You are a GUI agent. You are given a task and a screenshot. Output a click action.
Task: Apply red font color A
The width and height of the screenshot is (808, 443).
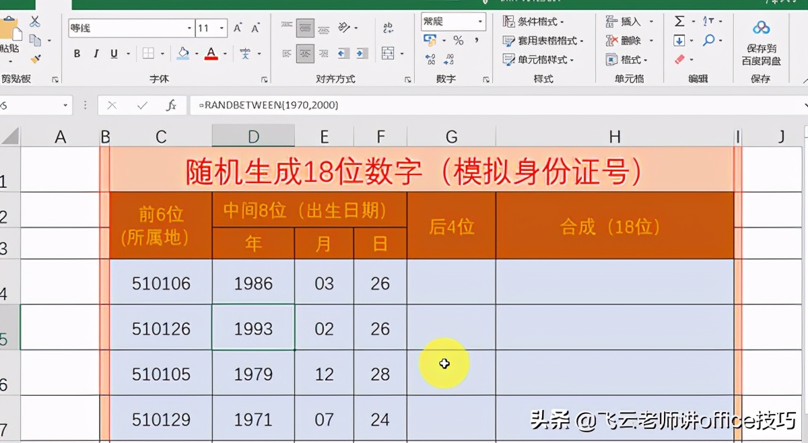[211, 53]
